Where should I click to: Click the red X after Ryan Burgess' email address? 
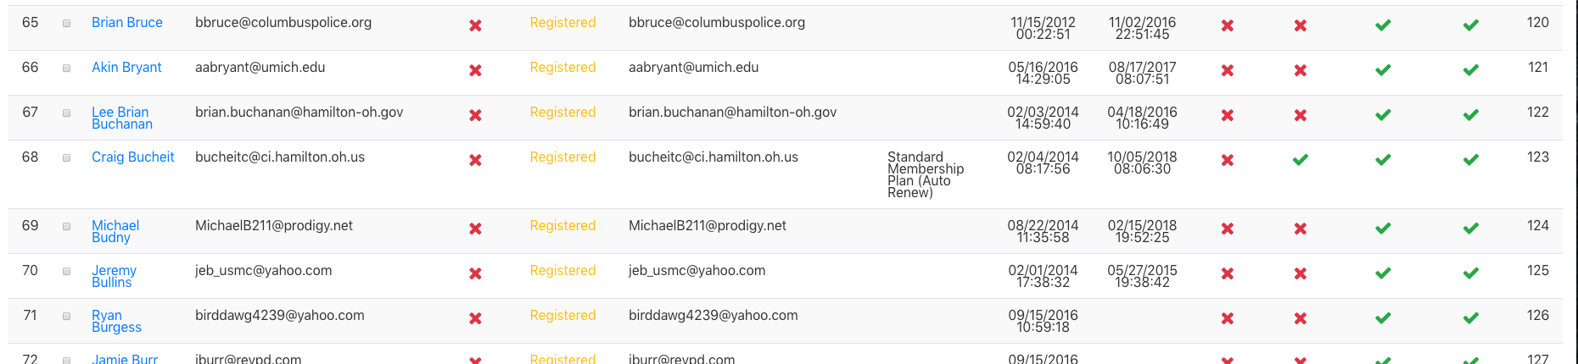[x=475, y=318]
